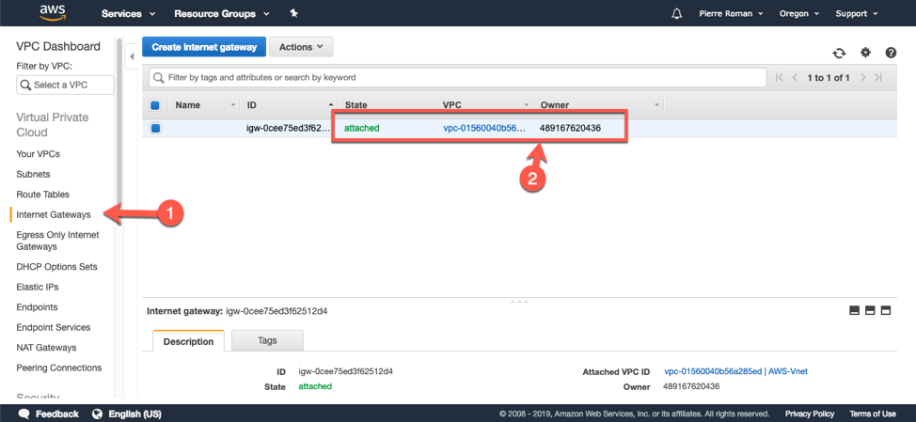The image size is (916, 422).
Task: Open vpc-01560040b56 link in table row
Action: pyautogui.click(x=484, y=128)
